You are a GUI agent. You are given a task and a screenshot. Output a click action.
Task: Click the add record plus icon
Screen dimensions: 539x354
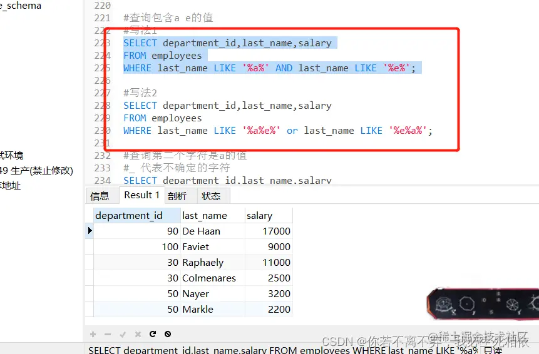93,334
